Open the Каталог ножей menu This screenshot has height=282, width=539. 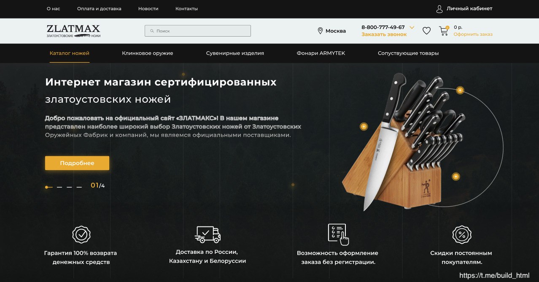click(x=70, y=53)
